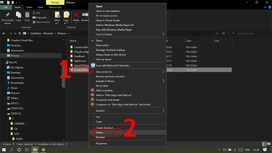This screenshot has height=153, width=272.
Task: Open Music folder in sidebar
Action: (x=14, y=88)
